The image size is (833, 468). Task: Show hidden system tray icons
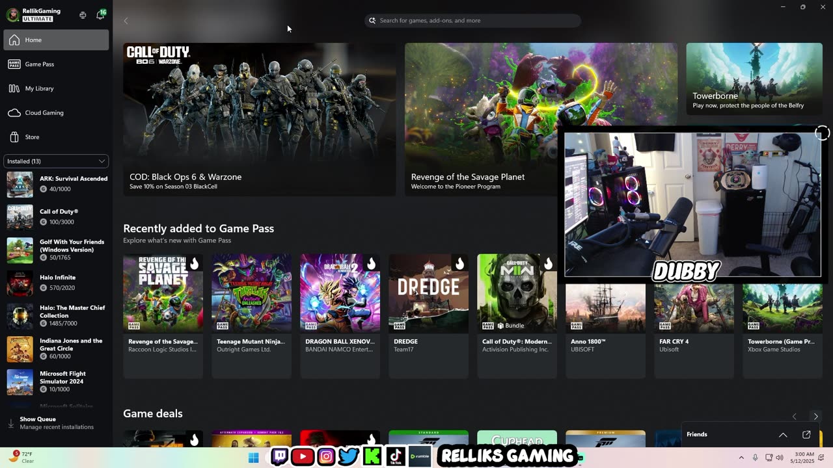click(741, 458)
